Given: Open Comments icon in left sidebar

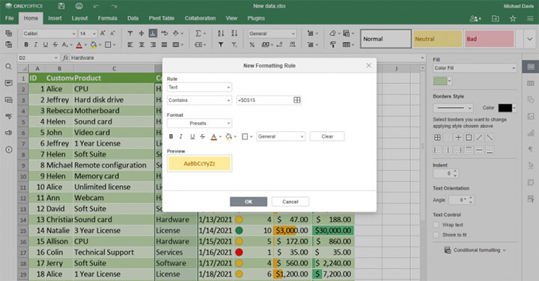Looking at the screenshot, I should coord(8,83).
